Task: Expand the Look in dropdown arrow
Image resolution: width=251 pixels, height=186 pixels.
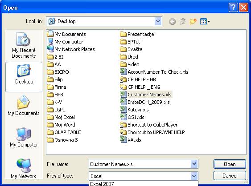Action: [x=158, y=21]
